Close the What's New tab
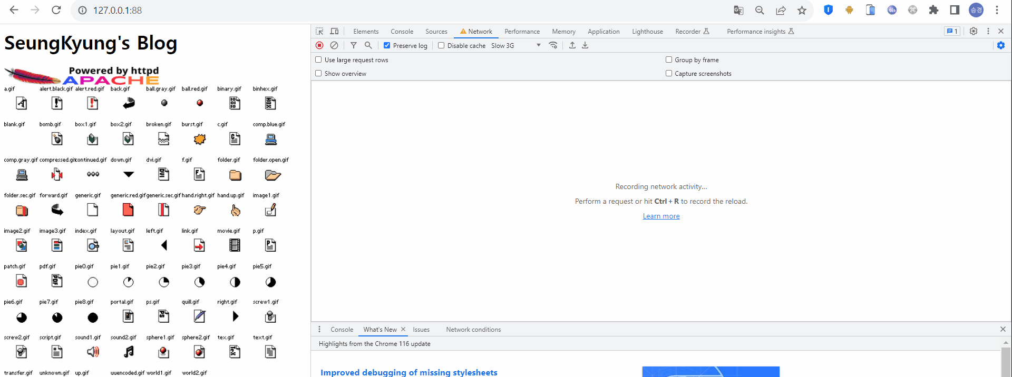Image resolution: width=1012 pixels, height=377 pixels. 403,329
